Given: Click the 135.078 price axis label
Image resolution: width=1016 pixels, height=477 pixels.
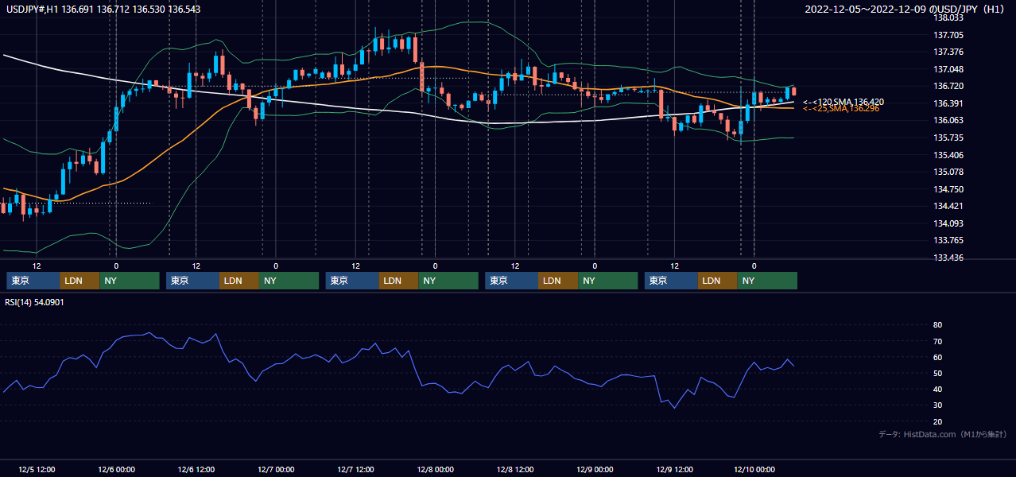Looking at the screenshot, I should (948, 172).
